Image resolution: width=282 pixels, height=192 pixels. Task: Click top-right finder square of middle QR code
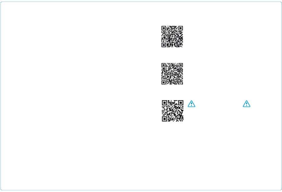[x=181, y=65]
